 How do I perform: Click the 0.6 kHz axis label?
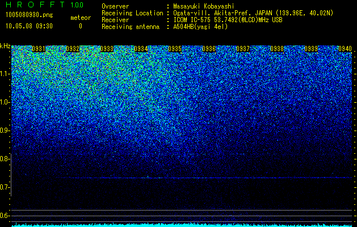[4, 216]
